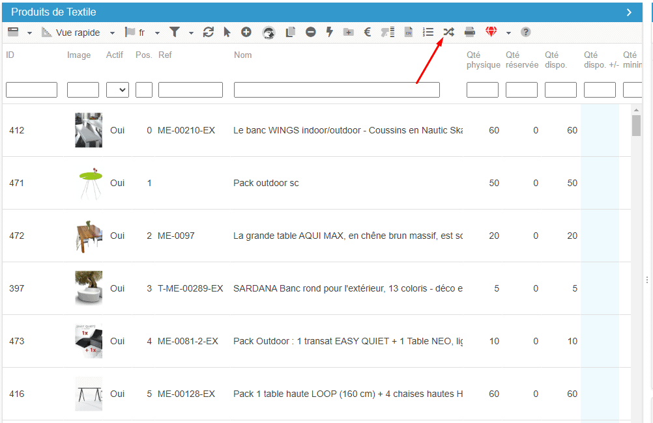The height and width of the screenshot is (423, 653).
Task: Click the CSV export icon
Action: coord(409,32)
